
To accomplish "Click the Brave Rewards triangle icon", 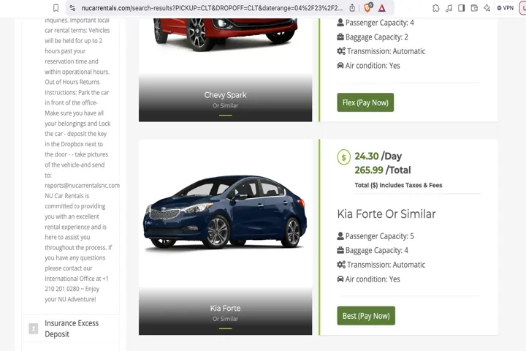I will click(x=382, y=8).
